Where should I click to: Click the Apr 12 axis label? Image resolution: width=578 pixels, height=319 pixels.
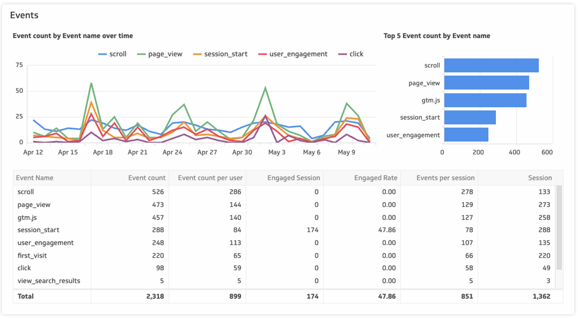[33, 152]
